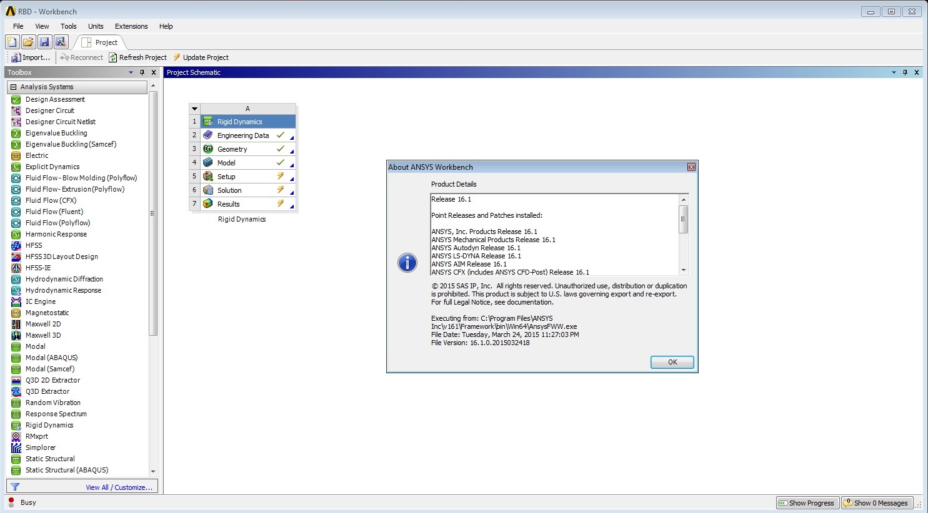Click the Simplorer icon in toolbox
The image size is (928, 513).
click(x=16, y=447)
